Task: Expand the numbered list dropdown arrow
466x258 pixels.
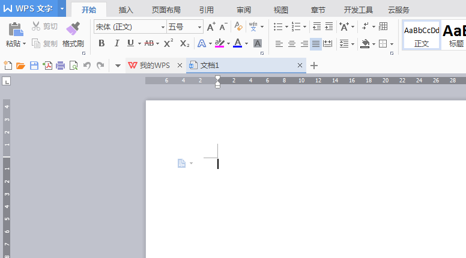Action: 304,27
